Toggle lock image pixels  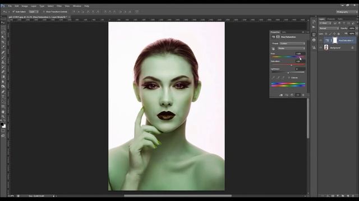tap(330, 33)
